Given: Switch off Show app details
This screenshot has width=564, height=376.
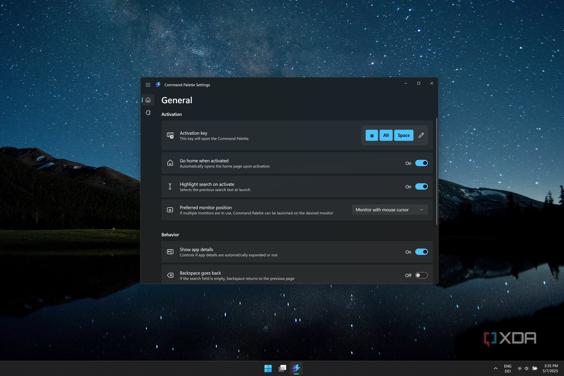Looking at the screenshot, I should (x=421, y=252).
